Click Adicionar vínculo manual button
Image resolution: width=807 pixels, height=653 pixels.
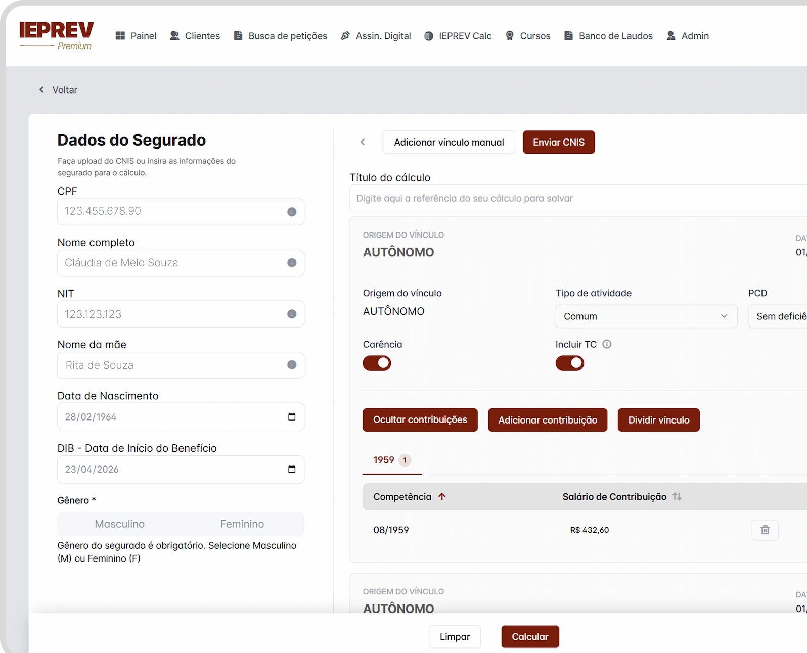tap(449, 142)
